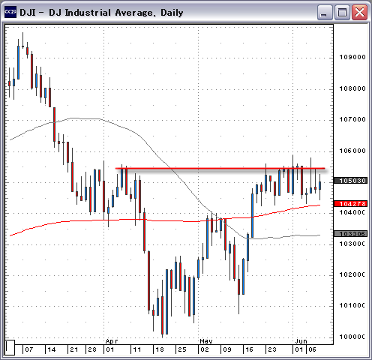Click the 107000 price axis label
This screenshot has height=360, width=372.
[x=352, y=119]
